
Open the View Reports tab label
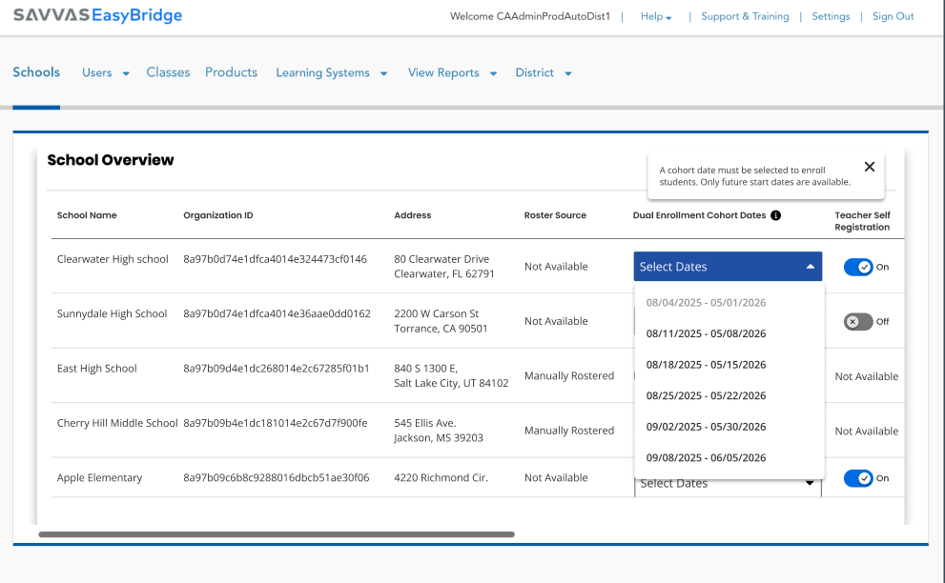[x=443, y=72]
